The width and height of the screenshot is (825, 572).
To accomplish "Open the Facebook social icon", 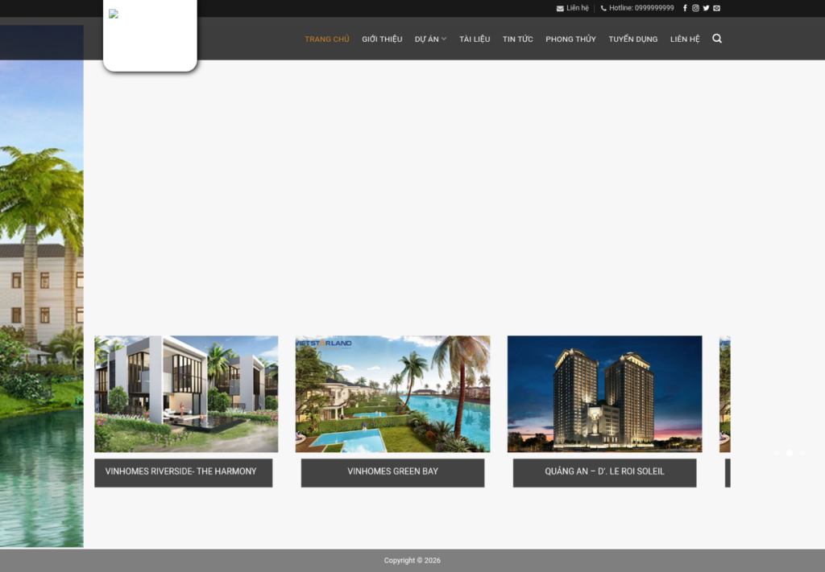I will click(x=685, y=8).
